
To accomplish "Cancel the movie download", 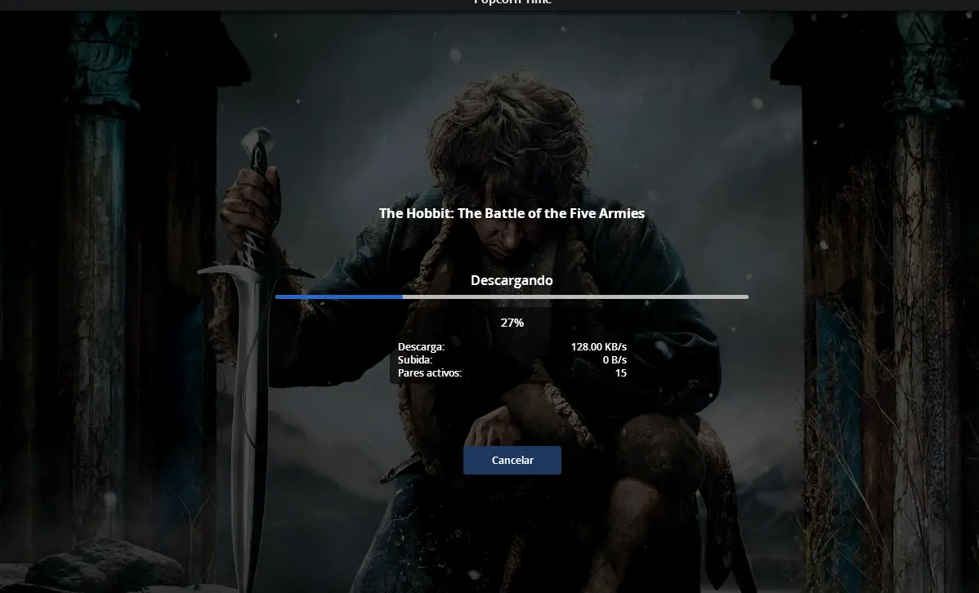I will tap(512, 460).
